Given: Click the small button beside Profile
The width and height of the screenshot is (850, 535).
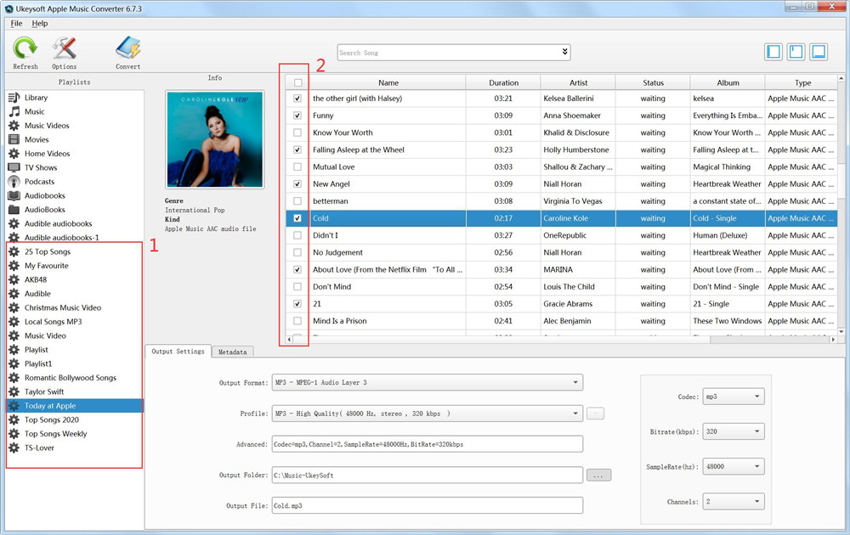Looking at the screenshot, I should coord(595,414).
